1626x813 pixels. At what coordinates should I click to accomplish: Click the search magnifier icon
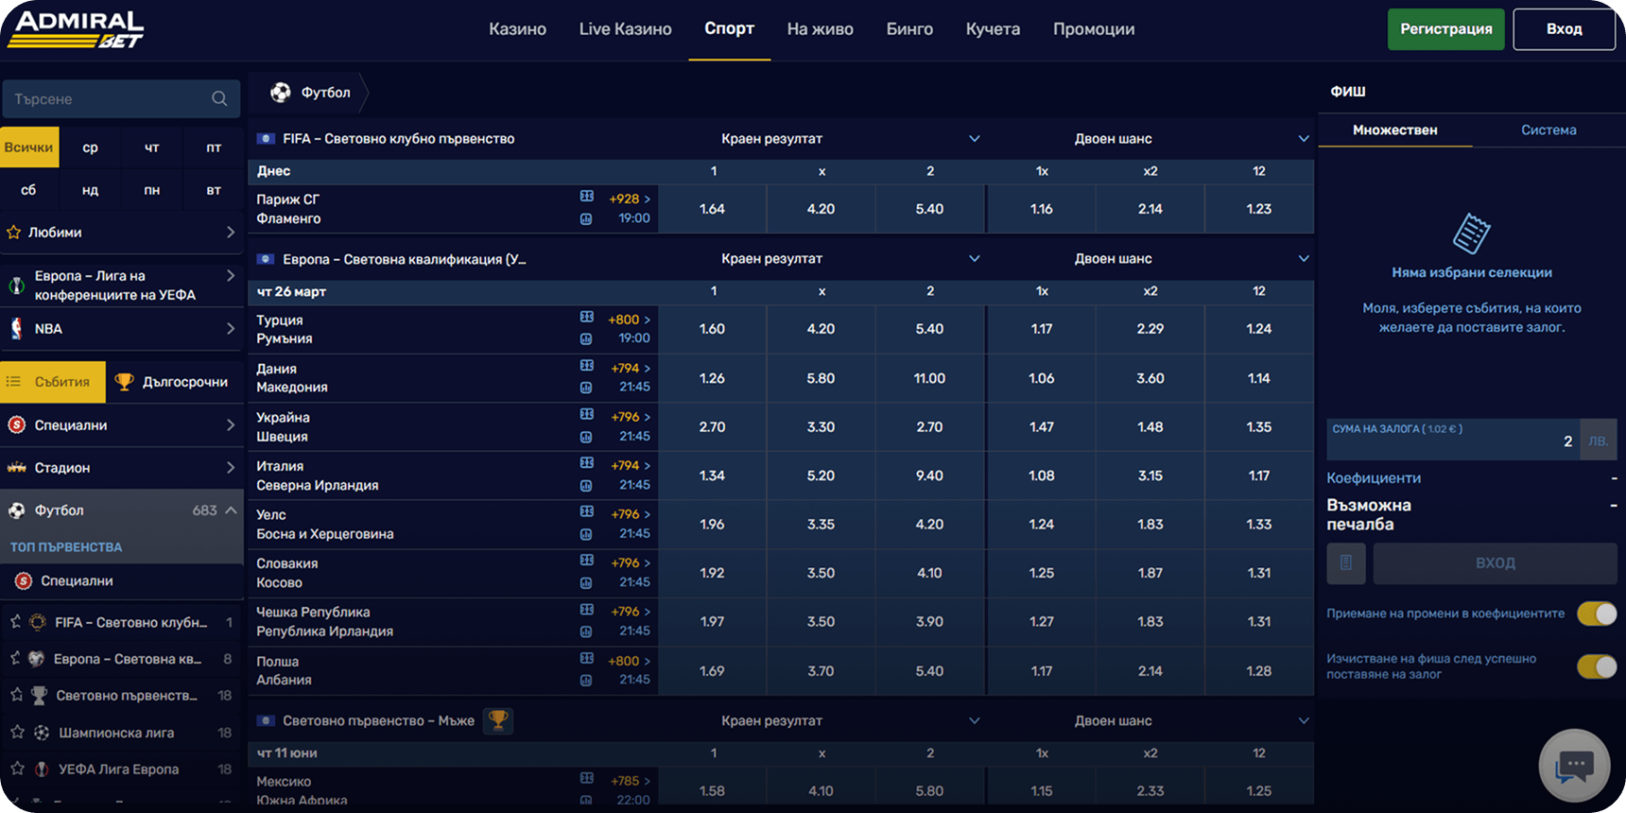tap(219, 99)
